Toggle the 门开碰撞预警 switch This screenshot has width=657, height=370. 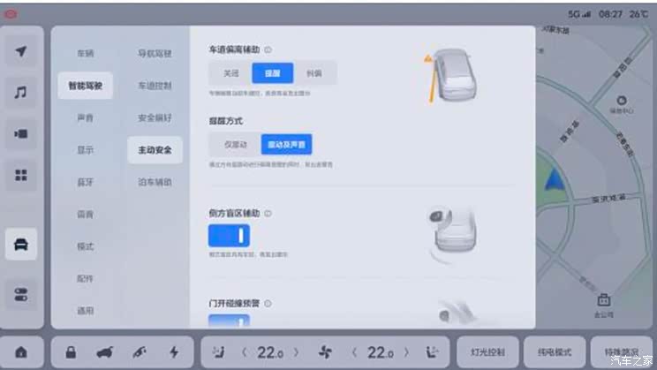tap(229, 321)
